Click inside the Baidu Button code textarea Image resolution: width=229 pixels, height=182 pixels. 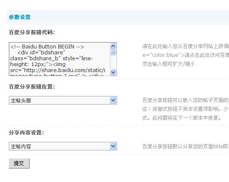pyautogui.click(x=60, y=59)
